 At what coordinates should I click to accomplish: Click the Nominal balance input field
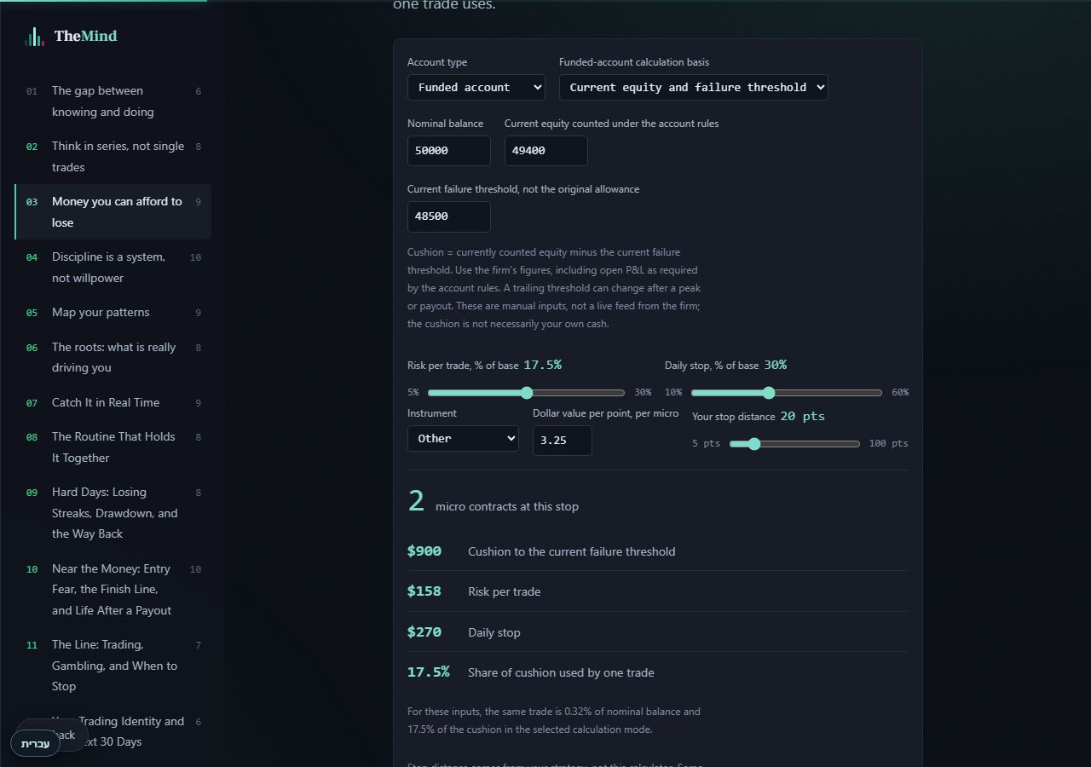449,151
